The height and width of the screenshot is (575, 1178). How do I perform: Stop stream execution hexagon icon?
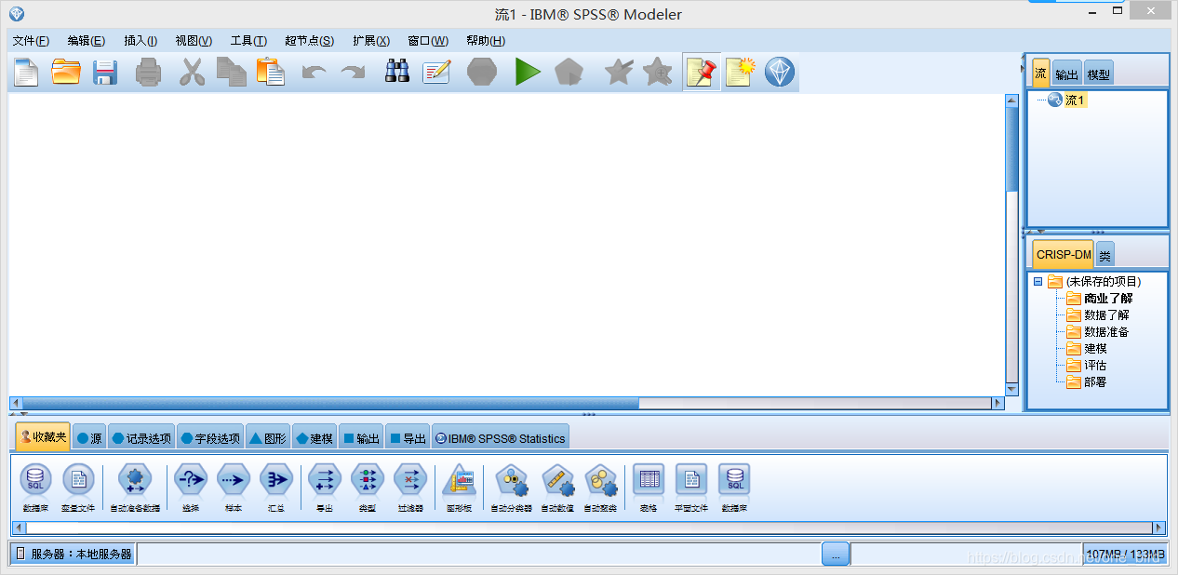tap(482, 72)
